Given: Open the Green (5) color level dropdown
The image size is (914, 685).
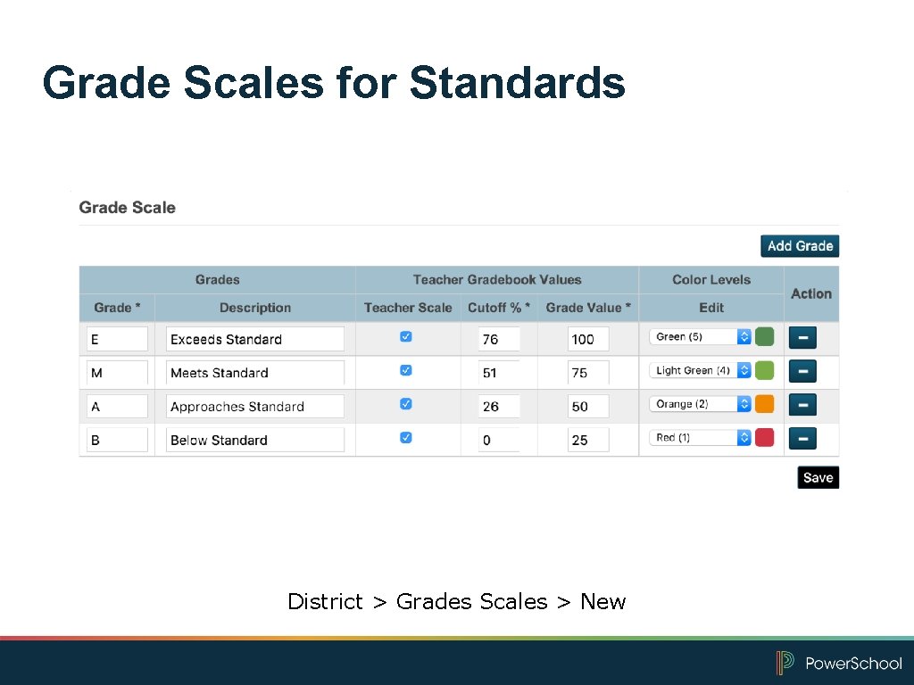Looking at the screenshot, I should pyautogui.click(x=745, y=336).
